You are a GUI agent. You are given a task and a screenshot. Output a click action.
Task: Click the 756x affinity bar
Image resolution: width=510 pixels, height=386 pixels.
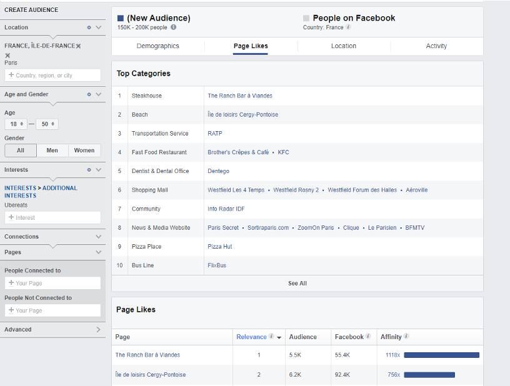click(429, 375)
